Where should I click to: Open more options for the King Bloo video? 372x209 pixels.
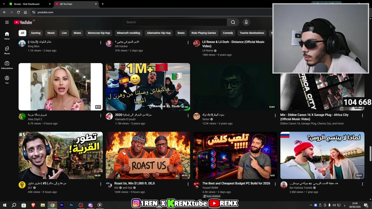click(x=101, y=43)
